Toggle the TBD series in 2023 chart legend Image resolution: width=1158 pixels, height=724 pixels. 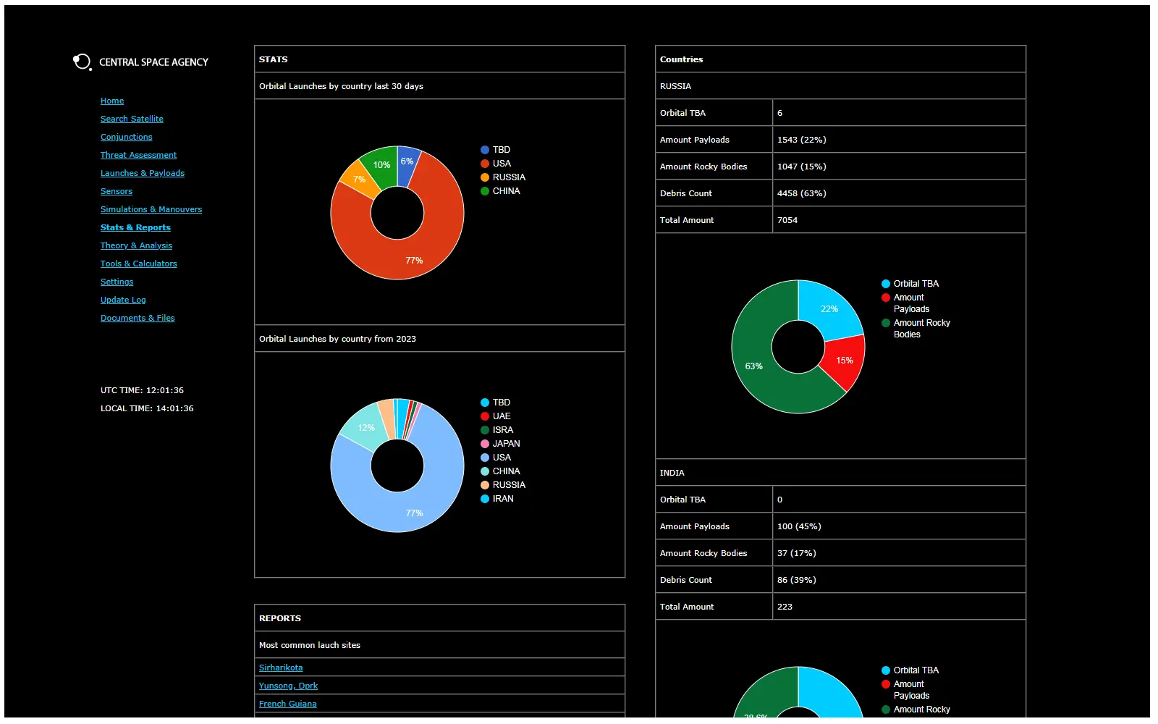tap(483, 402)
